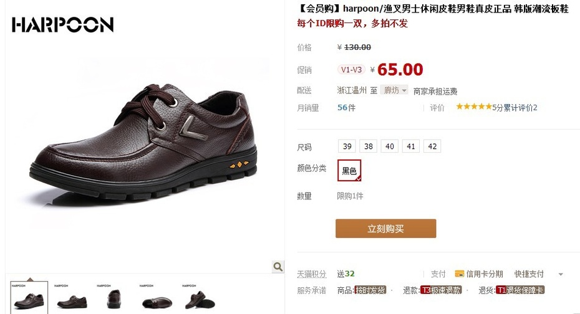580x314 pixels.
Task: Open the 廊坊 delivery destination dropdown
Action: tap(394, 90)
